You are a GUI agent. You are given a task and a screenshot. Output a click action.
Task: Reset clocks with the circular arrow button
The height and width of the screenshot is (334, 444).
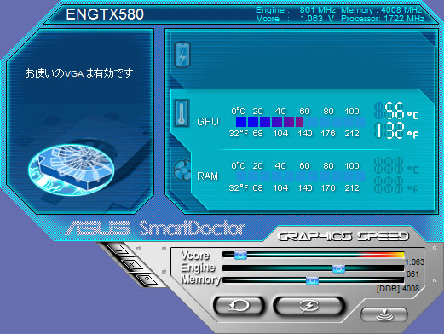pos(239,306)
